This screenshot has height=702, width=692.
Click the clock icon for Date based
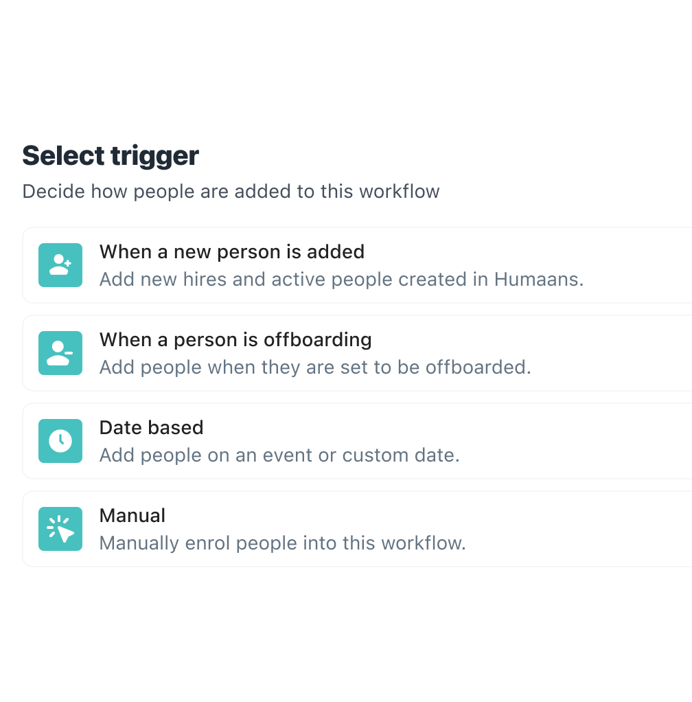coord(60,441)
